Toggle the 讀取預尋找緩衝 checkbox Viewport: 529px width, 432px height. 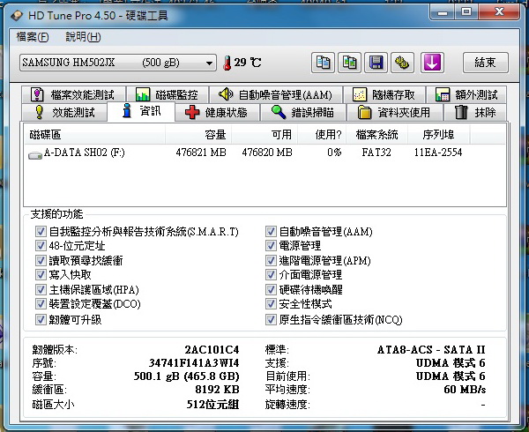pyautogui.click(x=41, y=261)
